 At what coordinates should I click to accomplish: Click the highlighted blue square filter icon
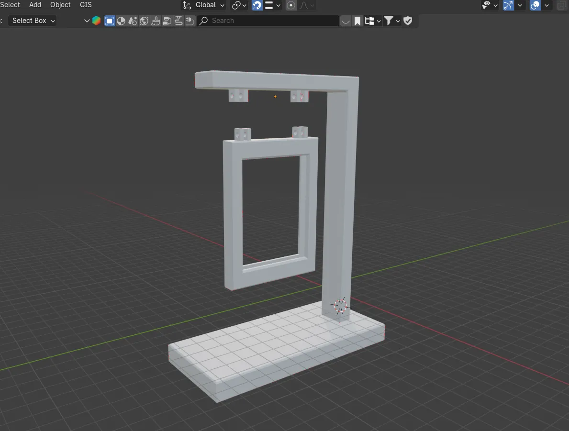110,21
